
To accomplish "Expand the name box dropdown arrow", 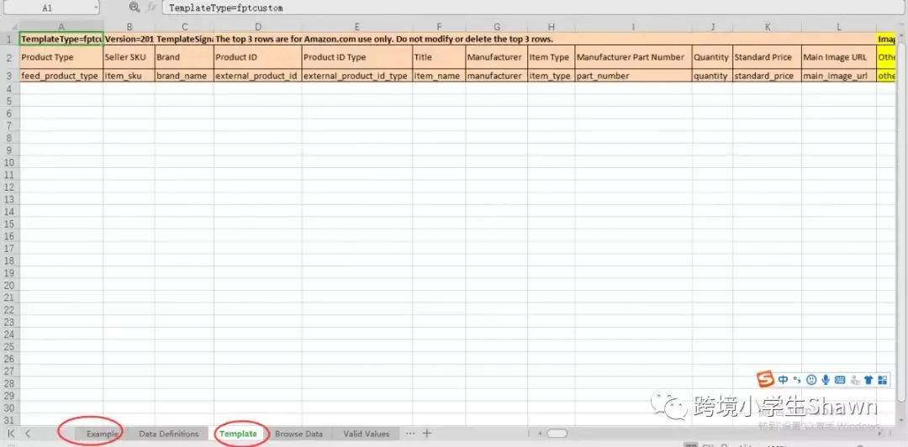I will point(96,8).
